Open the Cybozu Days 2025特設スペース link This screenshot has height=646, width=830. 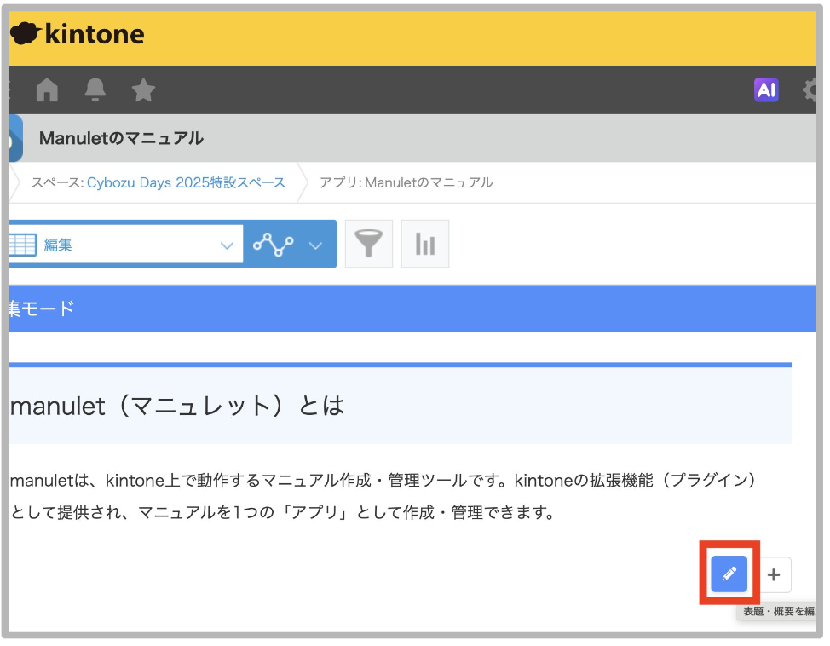point(185,182)
